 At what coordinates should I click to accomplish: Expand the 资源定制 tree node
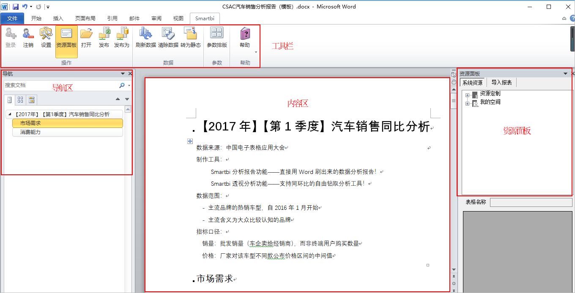pyautogui.click(x=467, y=95)
